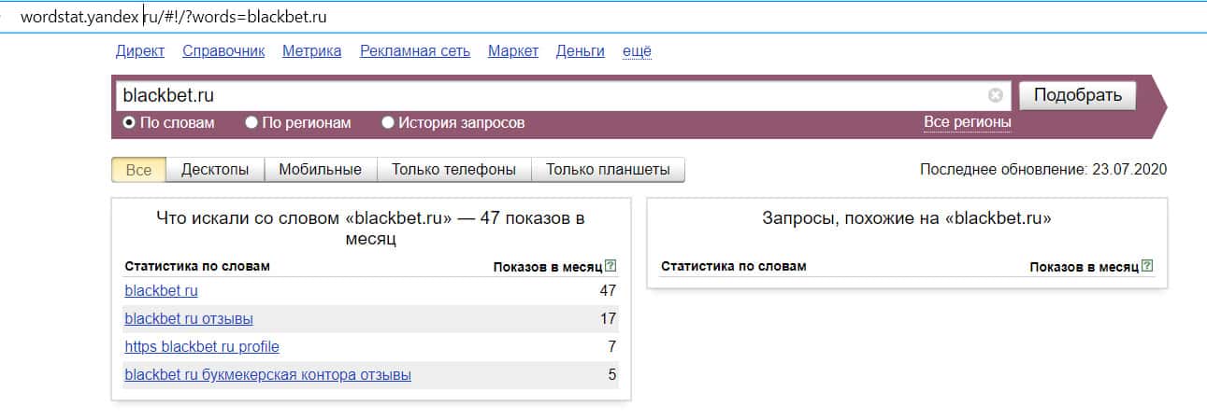Click the value 7 for profile query
Image resolution: width=1207 pixels, height=419 pixels.
pos(612,346)
